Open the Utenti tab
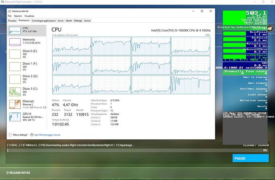 tap(69, 21)
